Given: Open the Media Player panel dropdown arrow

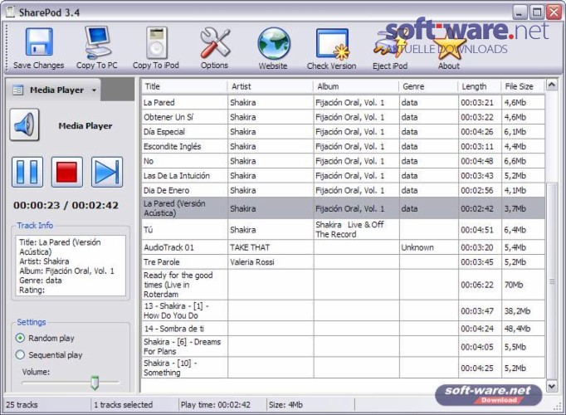Looking at the screenshot, I should (x=94, y=90).
